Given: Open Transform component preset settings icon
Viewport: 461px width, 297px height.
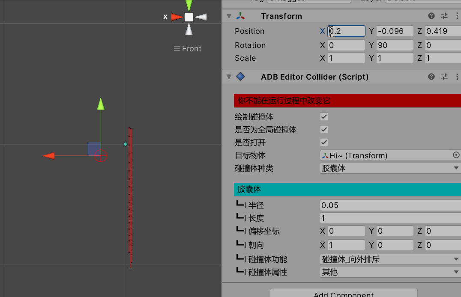Looking at the screenshot, I should point(444,16).
